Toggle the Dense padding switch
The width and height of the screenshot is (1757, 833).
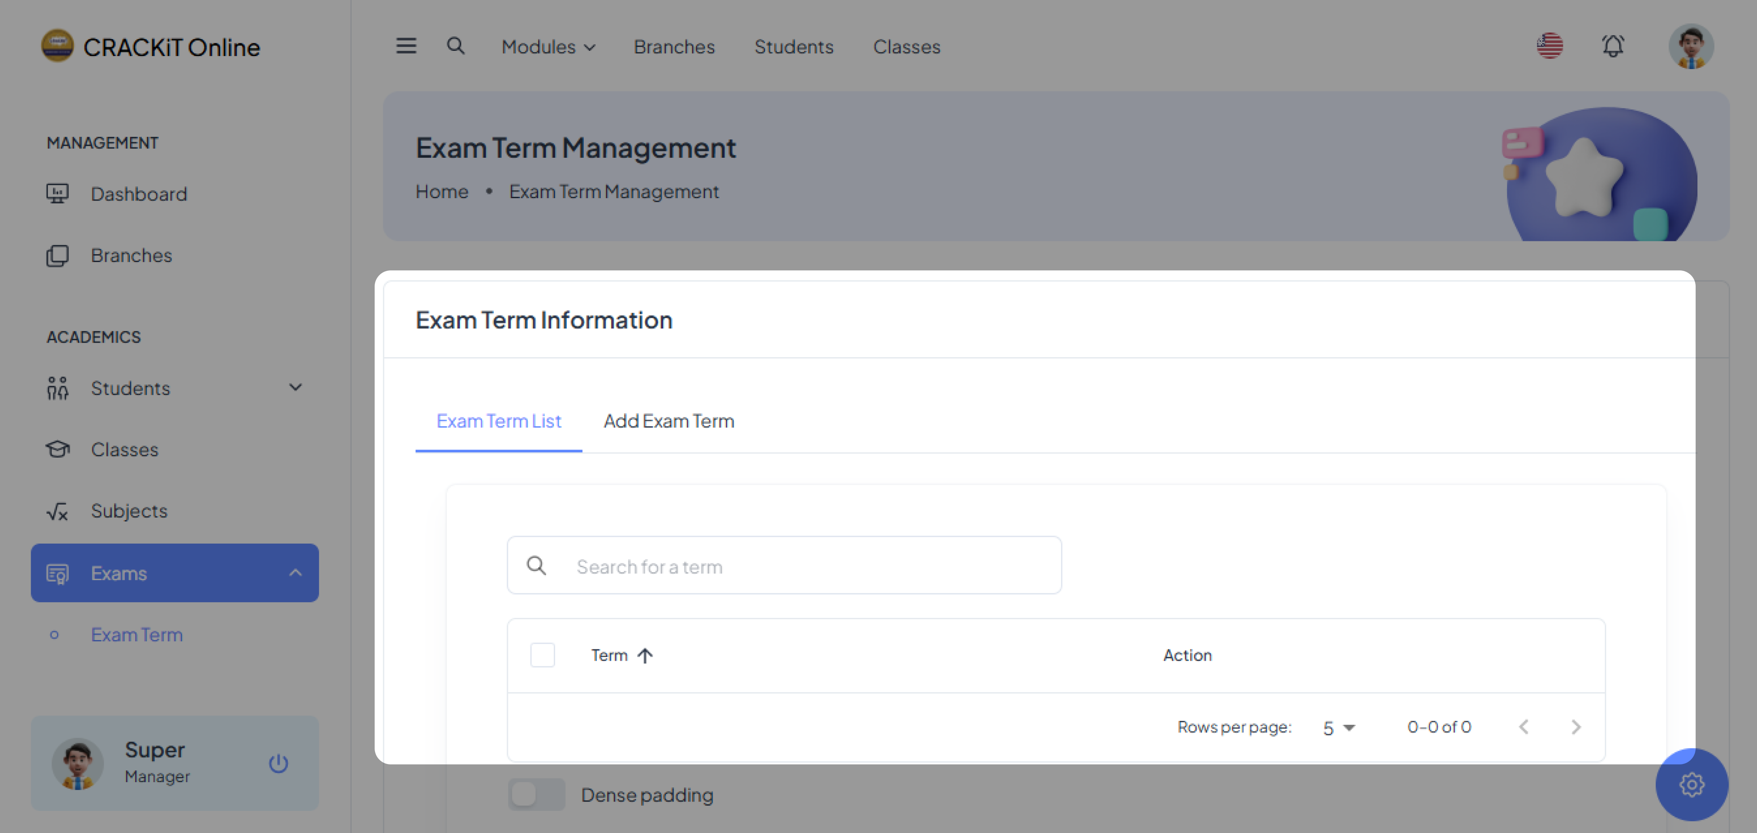coord(536,794)
